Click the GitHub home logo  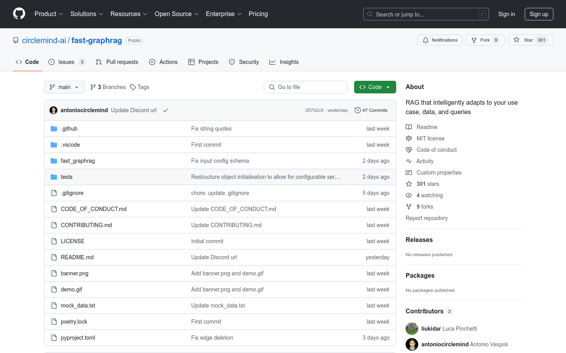pyautogui.click(x=19, y=14)
